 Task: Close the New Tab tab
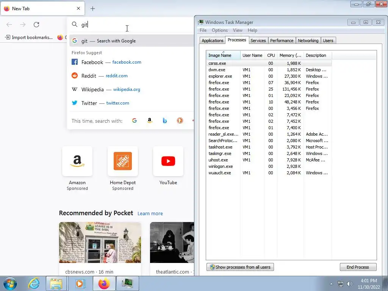[x=78, y=8]
